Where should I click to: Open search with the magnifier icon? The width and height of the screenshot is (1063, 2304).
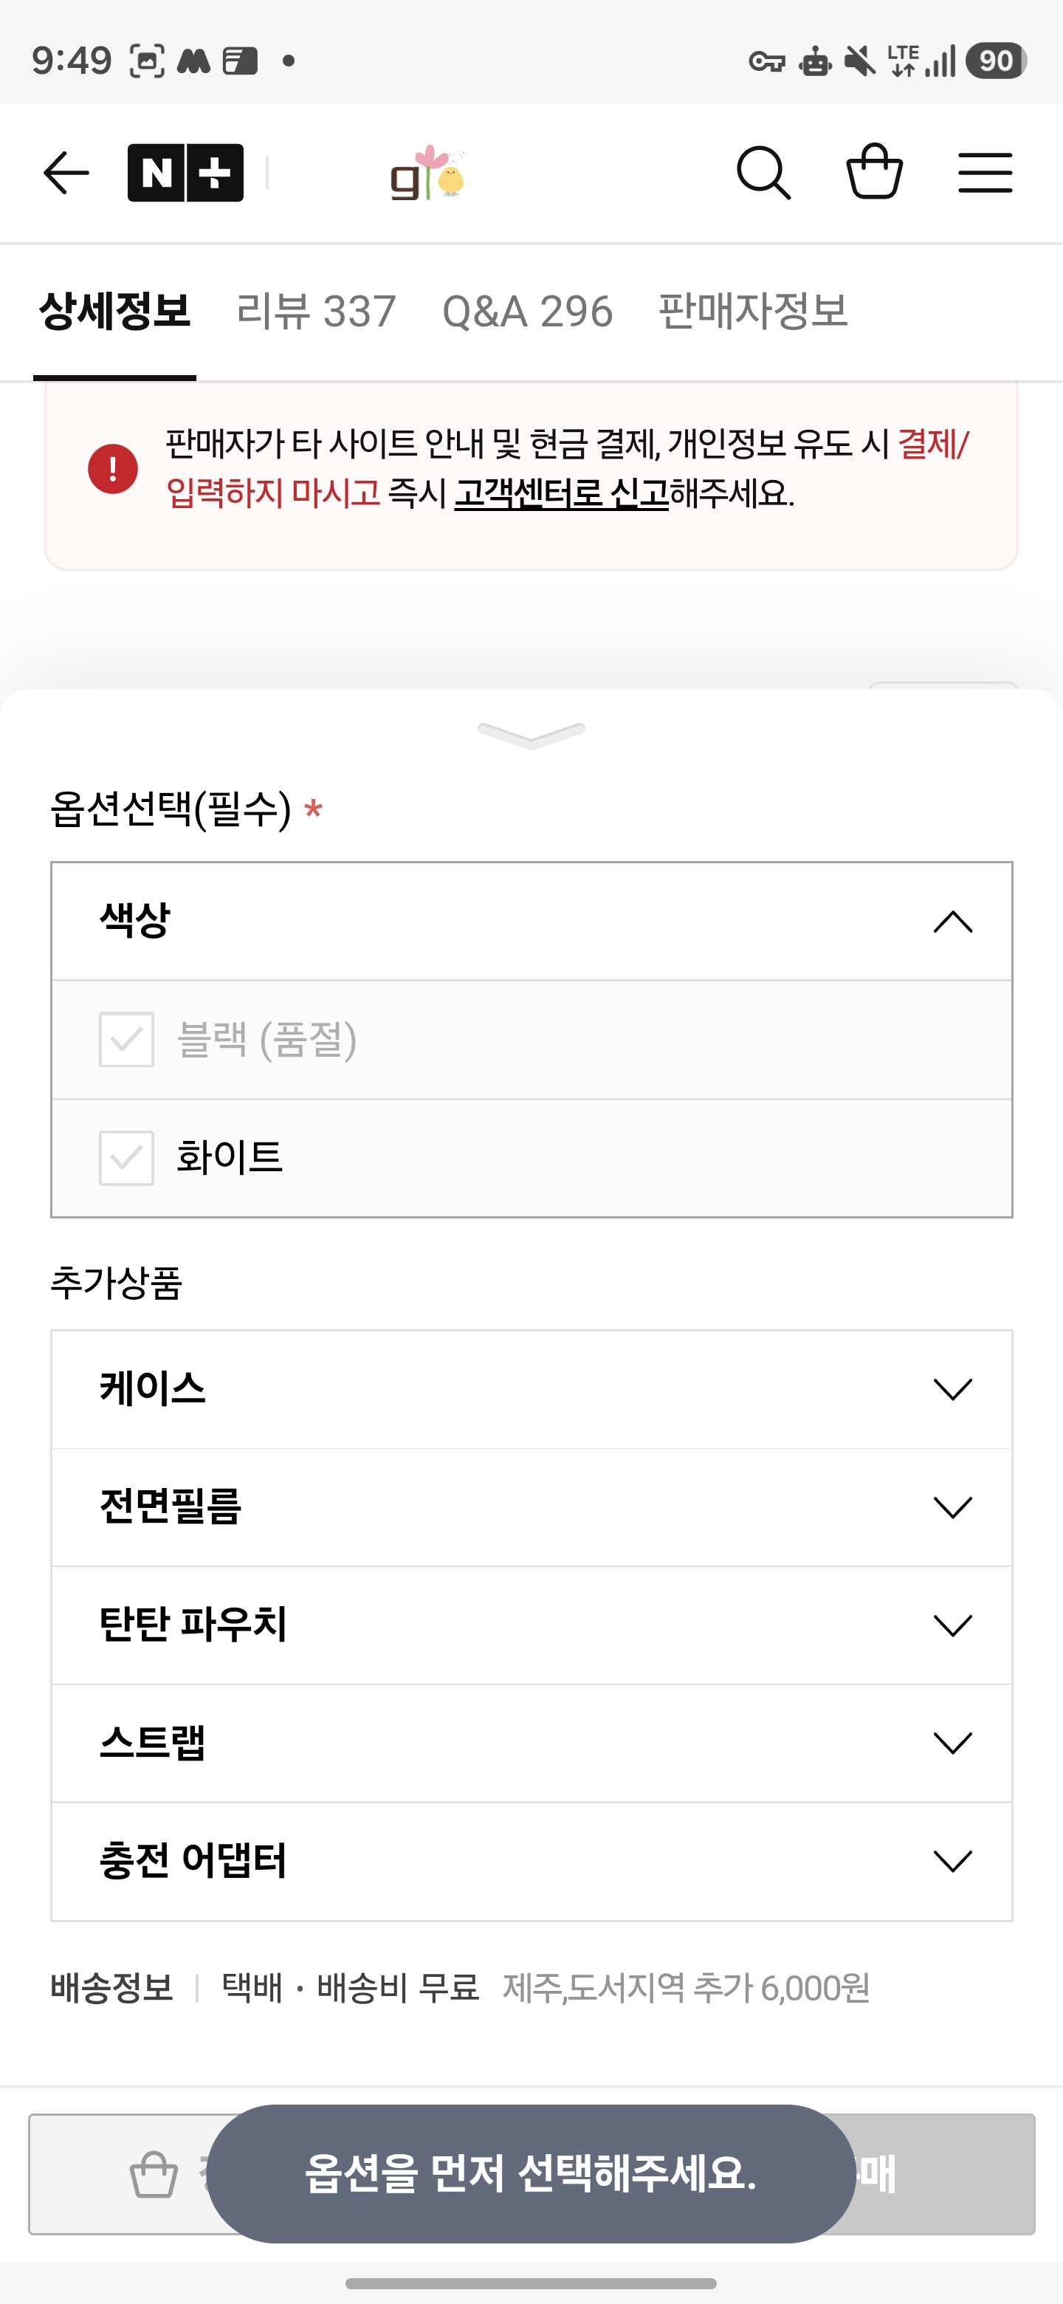[763, 173]
